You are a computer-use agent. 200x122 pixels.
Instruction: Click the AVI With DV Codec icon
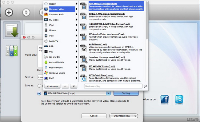pos(83,68)
